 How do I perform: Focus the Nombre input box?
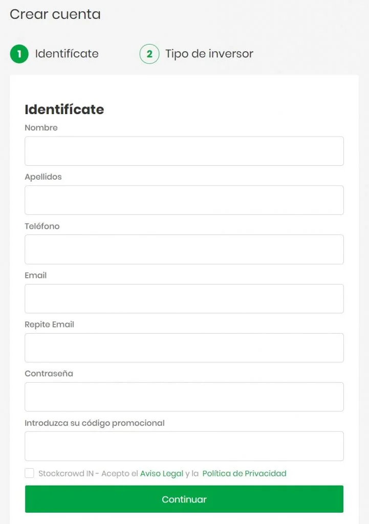tap(184, 151)
